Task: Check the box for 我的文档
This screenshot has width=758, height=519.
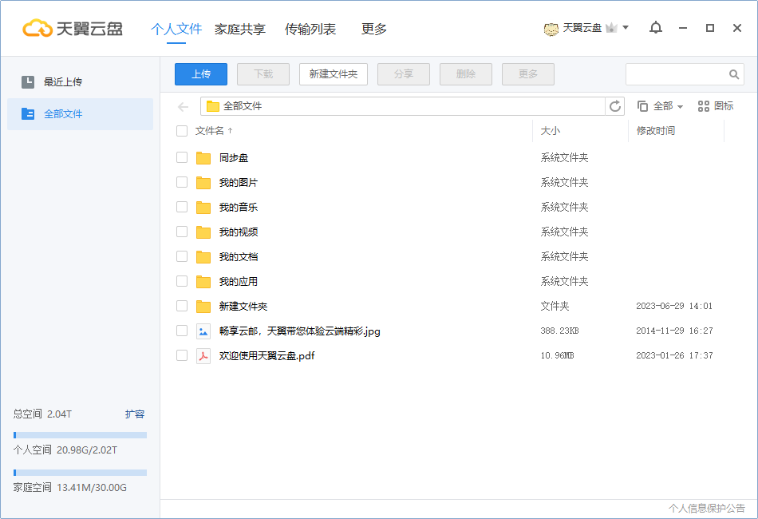Action: (182, 256)
